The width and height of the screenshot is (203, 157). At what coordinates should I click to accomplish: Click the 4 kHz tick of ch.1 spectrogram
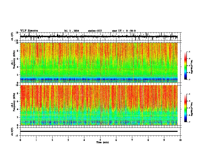(x=18, y=67)
